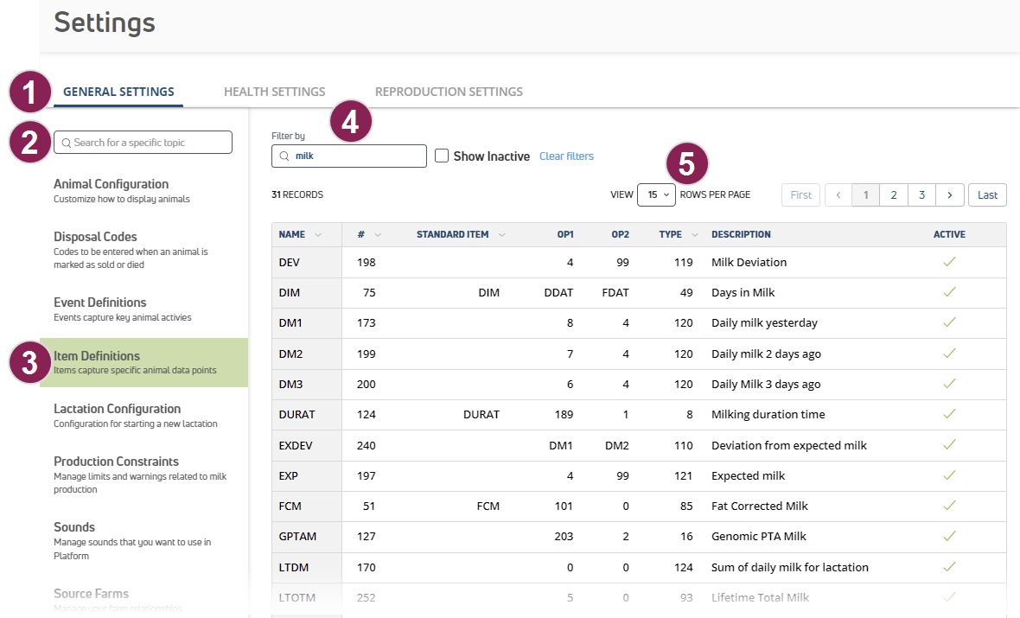
Task: Open the Reproduction Settings tab
Action: coord(449,92)
